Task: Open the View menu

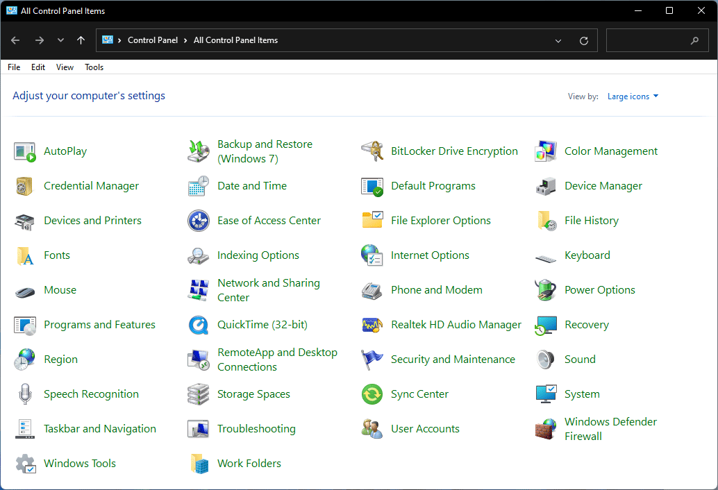Action: [x=65, y=67]
